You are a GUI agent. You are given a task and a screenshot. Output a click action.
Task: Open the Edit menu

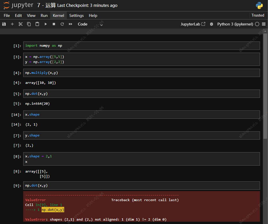tap(18, 15)
